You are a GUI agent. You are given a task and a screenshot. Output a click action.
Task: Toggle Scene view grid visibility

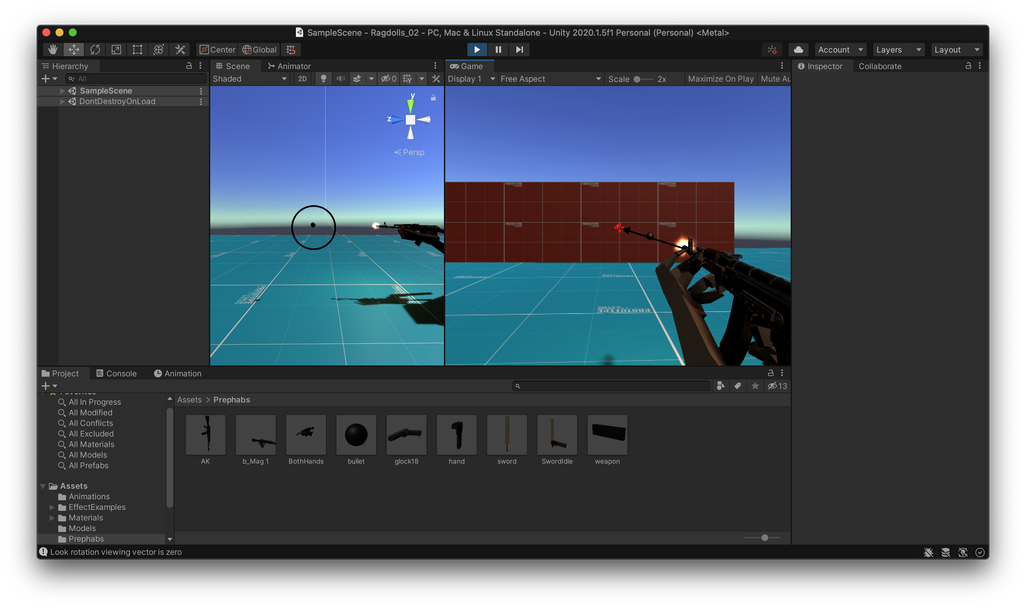click(x=407, y=79)
